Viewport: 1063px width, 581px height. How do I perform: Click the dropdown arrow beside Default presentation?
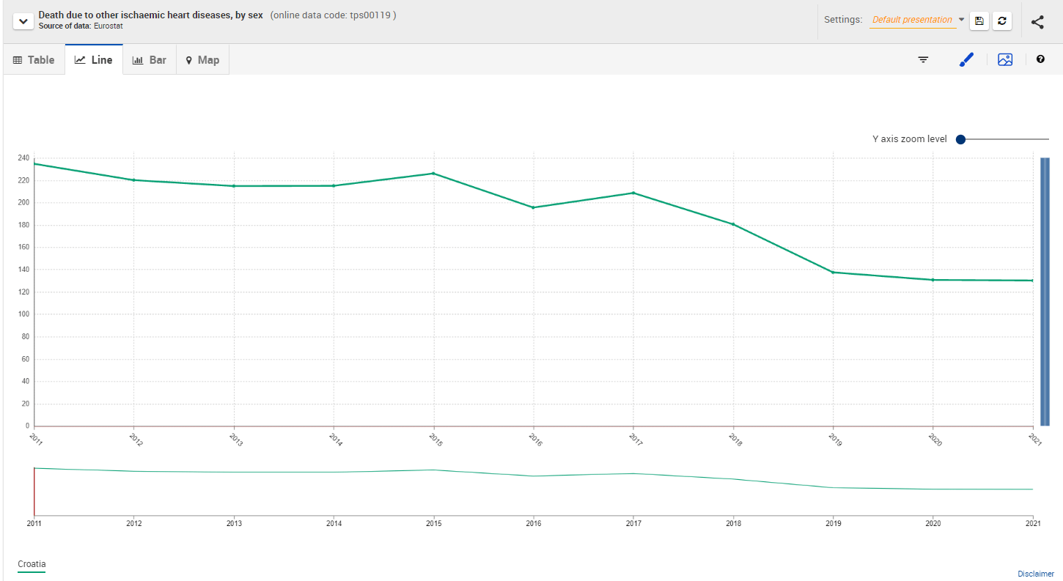coord(961,20)
